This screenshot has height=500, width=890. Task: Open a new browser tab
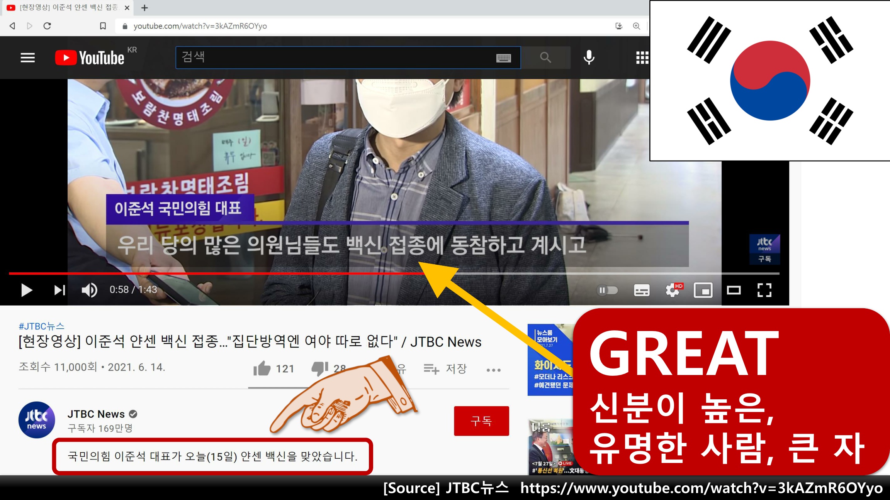tap(144, 8)
